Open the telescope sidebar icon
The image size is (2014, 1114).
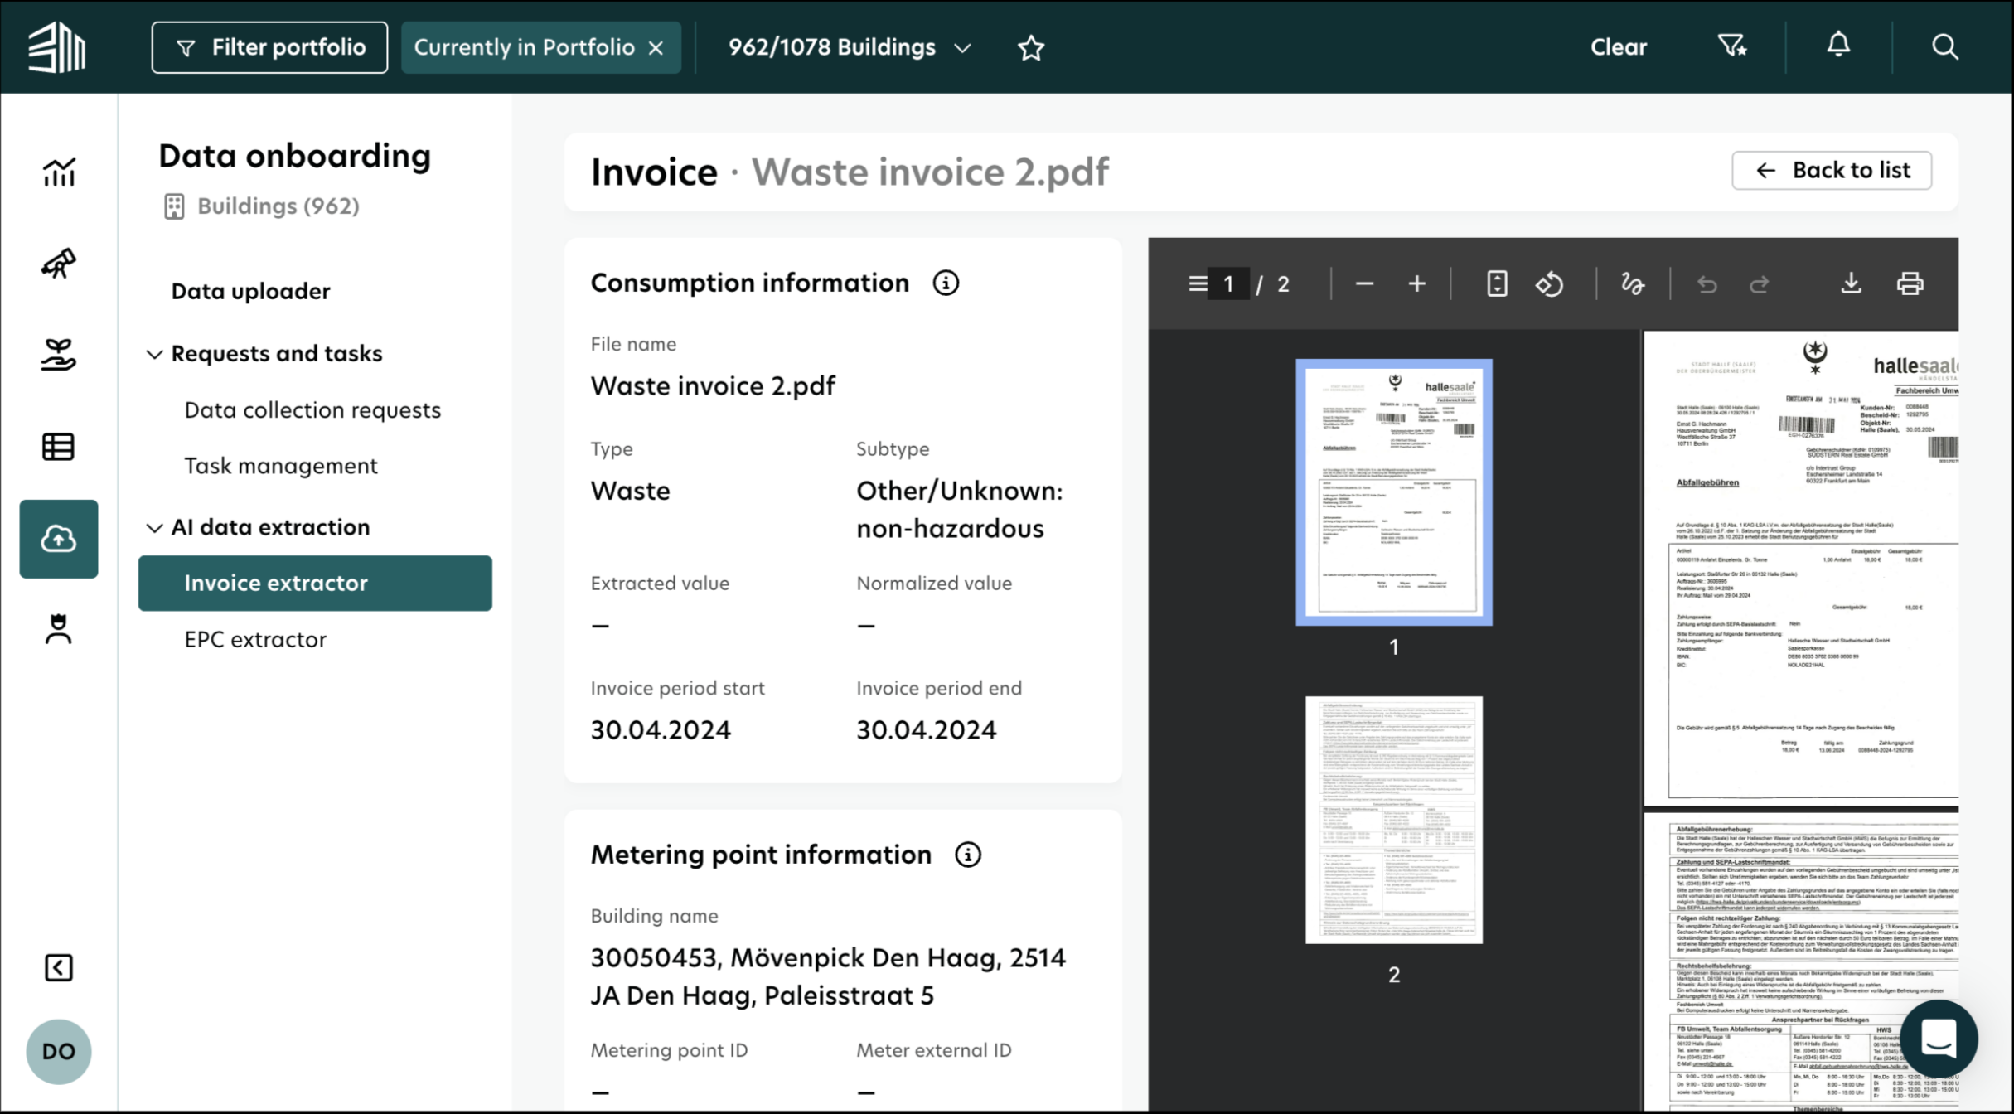[59, 264]
